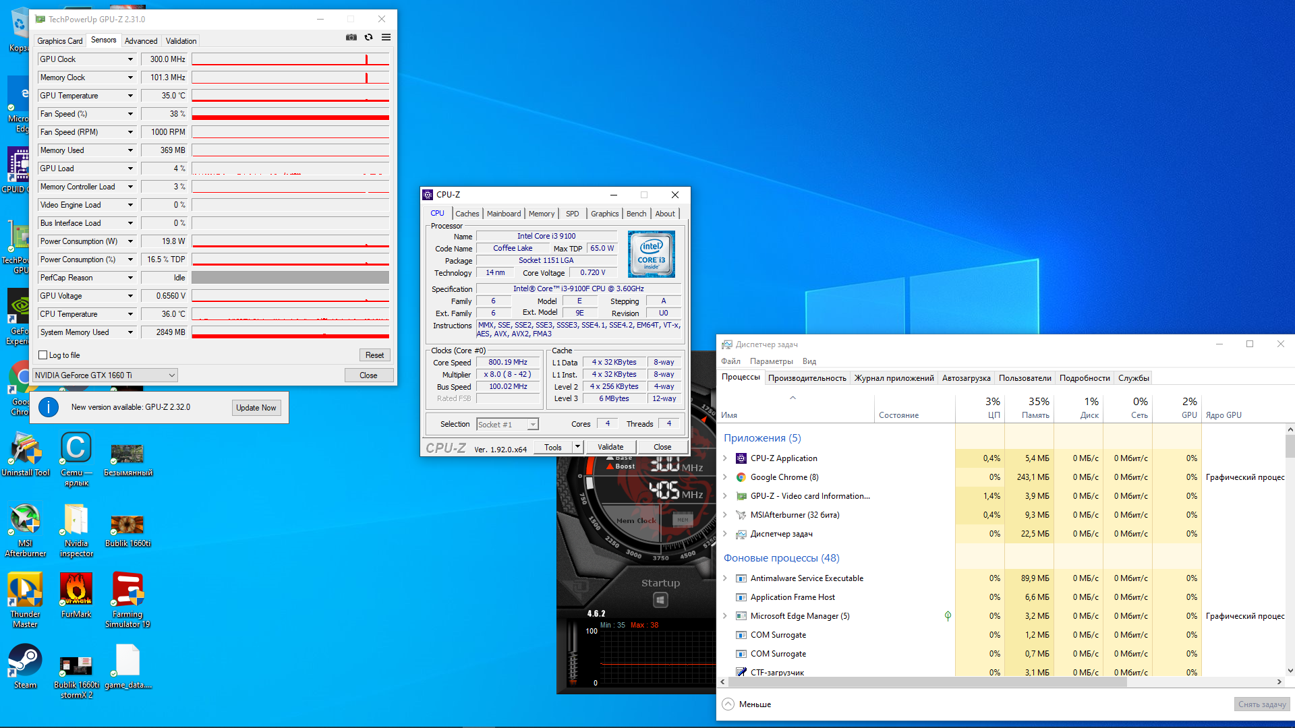Image resolution: width=1295 pixels, height=728 pixels.
Task: Click Update Now button
Action: (x=256, y=408)
